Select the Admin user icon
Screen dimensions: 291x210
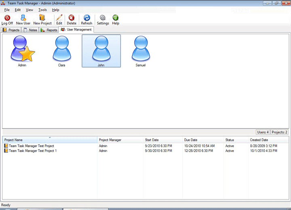[x=22, y=50]
